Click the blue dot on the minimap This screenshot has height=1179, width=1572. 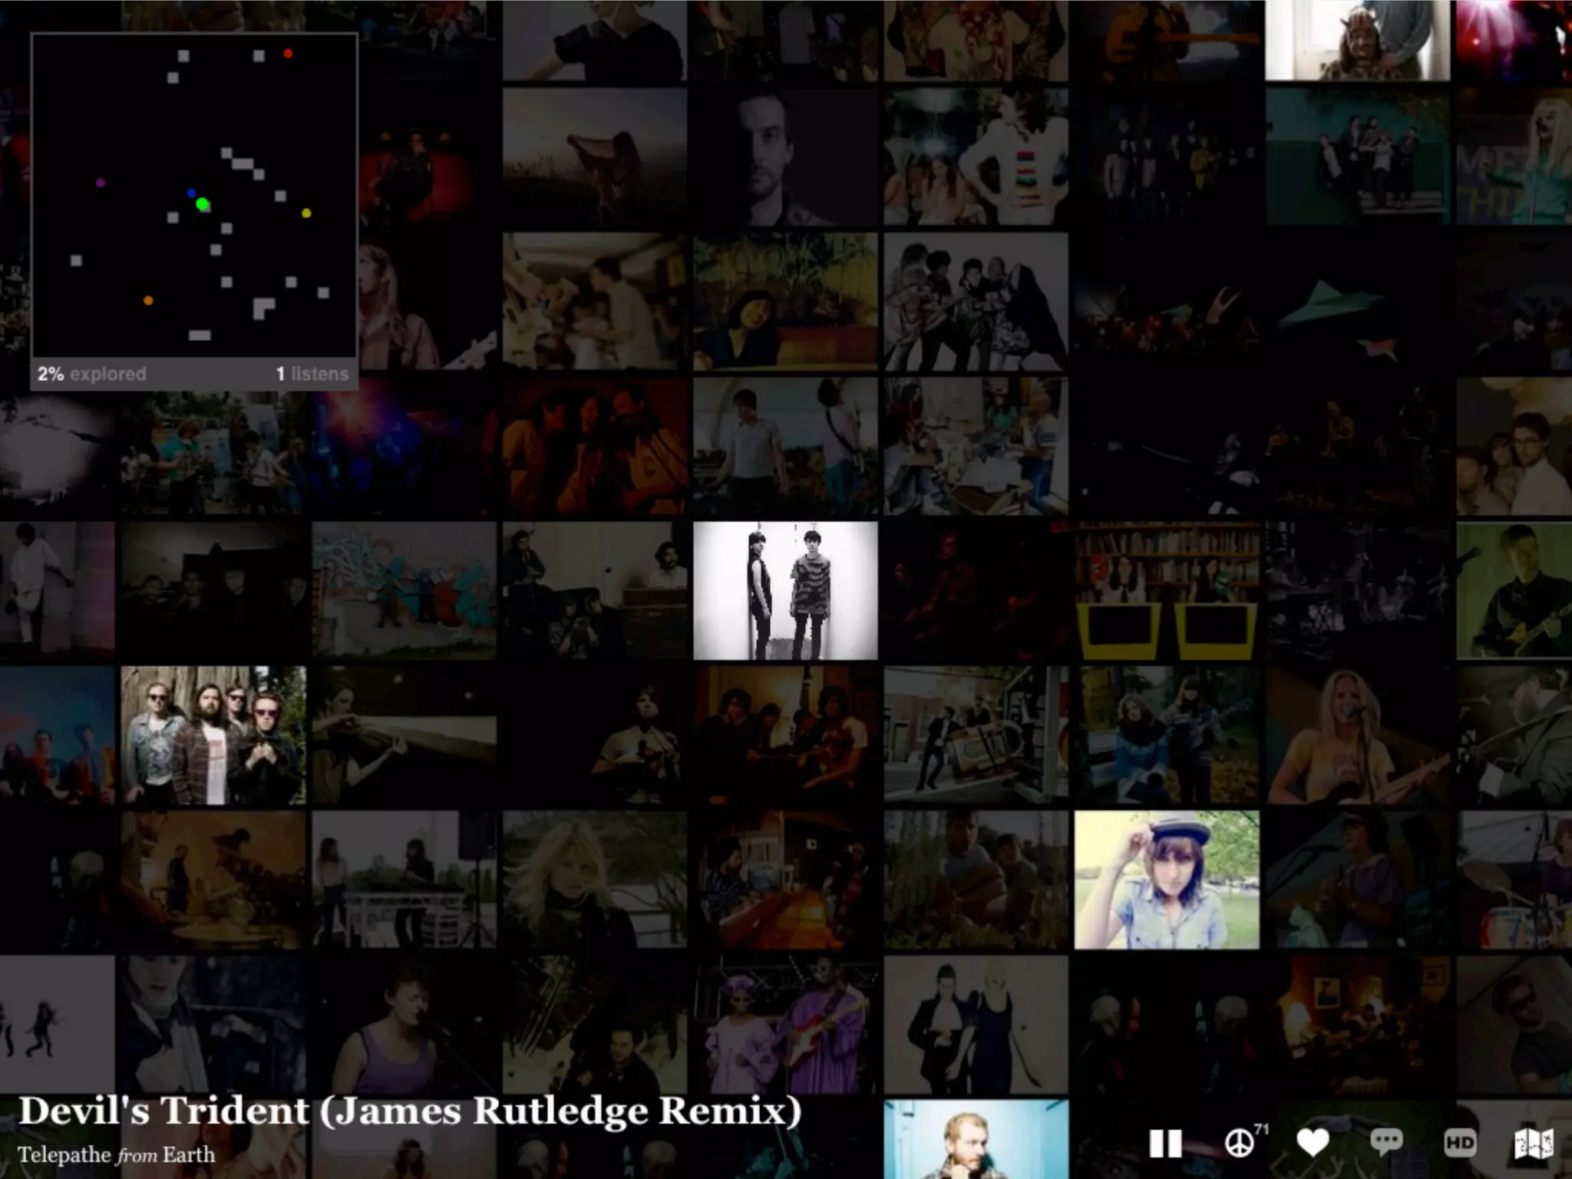(191, 193)
